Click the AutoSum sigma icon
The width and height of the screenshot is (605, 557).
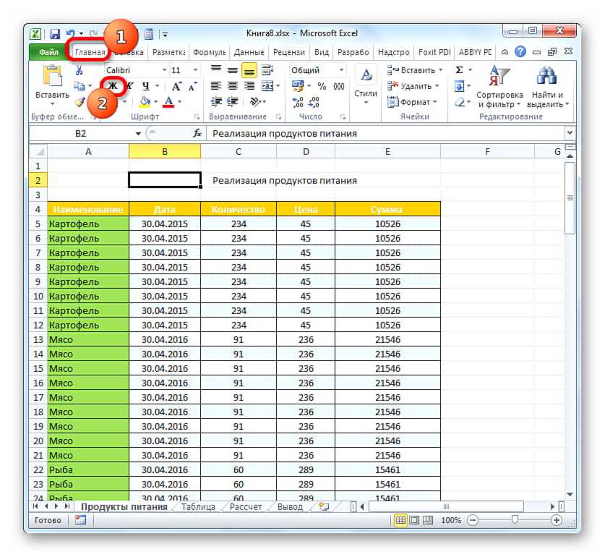459,70
